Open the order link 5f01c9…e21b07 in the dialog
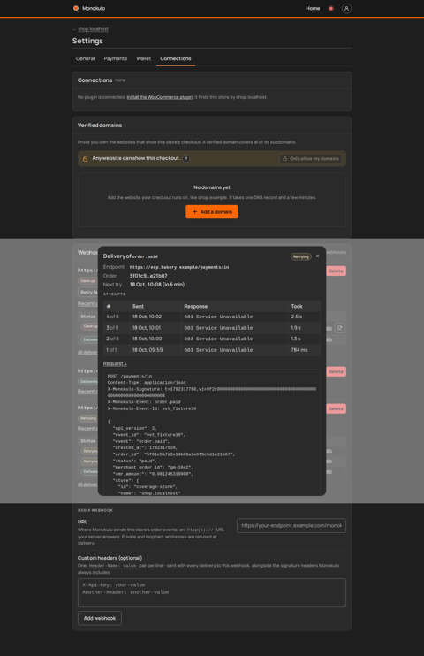The image size is (424, 656). [148, 276]
